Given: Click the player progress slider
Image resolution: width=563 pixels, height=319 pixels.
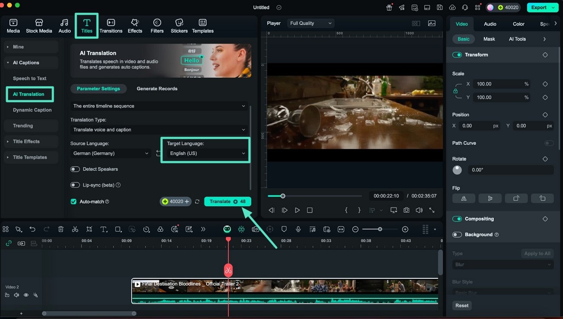Looking at the screenshot, I should (x=314, y=196).
